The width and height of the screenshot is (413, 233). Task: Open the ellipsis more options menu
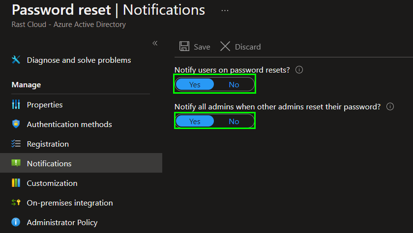(x=225, y=10)
